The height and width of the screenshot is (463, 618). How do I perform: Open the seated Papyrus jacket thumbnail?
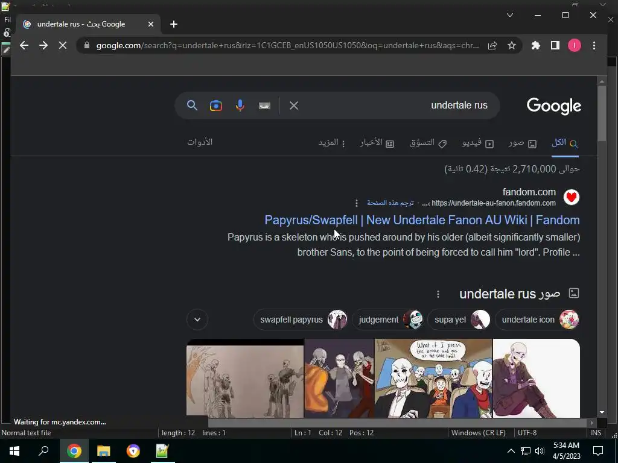click(537, 378)
